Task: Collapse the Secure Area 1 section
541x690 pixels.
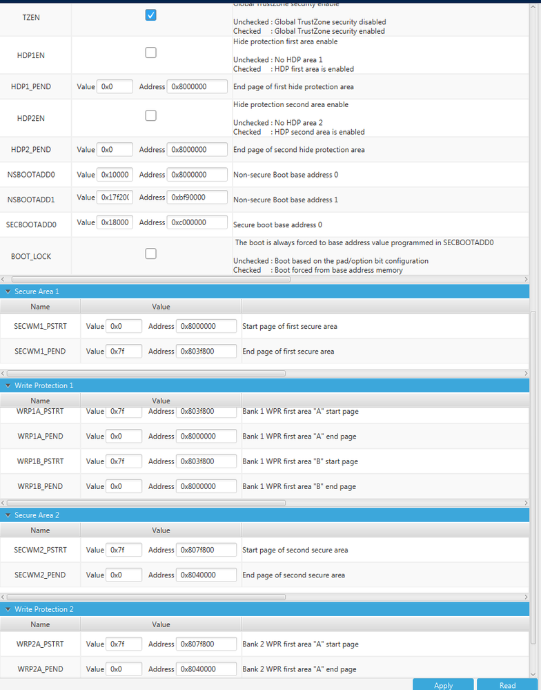Action: [x=8, y=291]
